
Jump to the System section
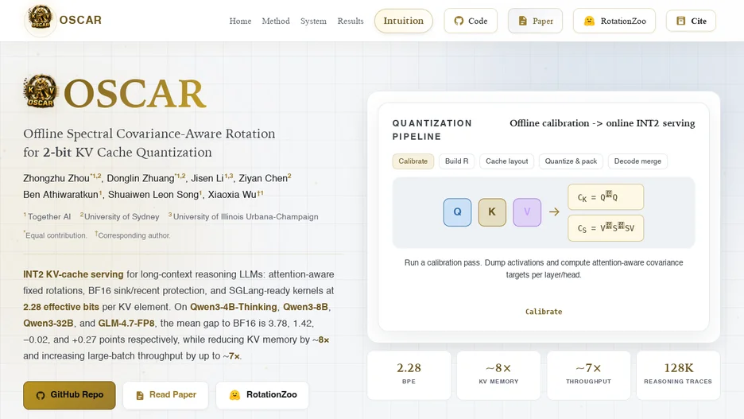pyautogui.click(x=313, y=21)
